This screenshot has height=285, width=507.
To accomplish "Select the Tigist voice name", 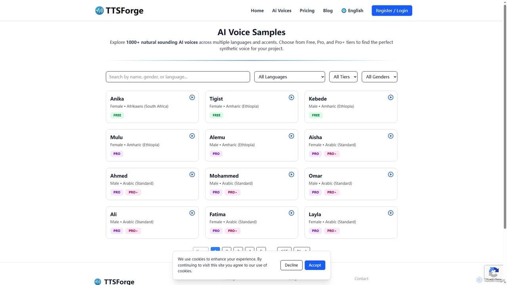I will [216, 99].
